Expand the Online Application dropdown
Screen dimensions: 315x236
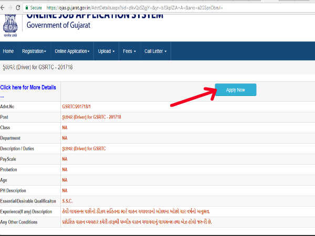click(x=72, y=51)
